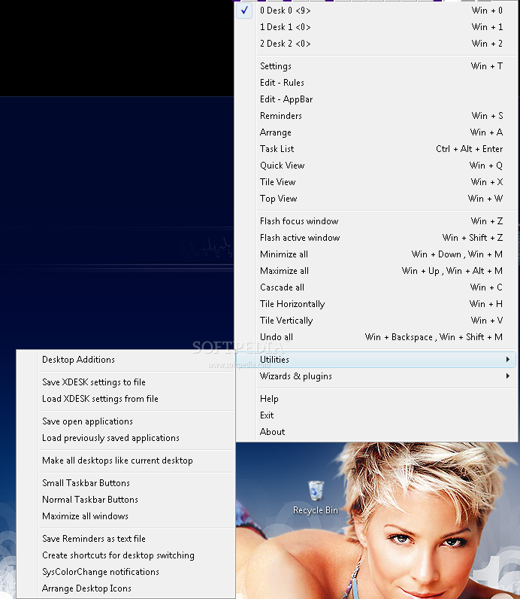The height and width of the screenshot is (599, 520).
Task: Choose Save Reminders as text file
Action: pyautogui.click(x=125, y=539)
